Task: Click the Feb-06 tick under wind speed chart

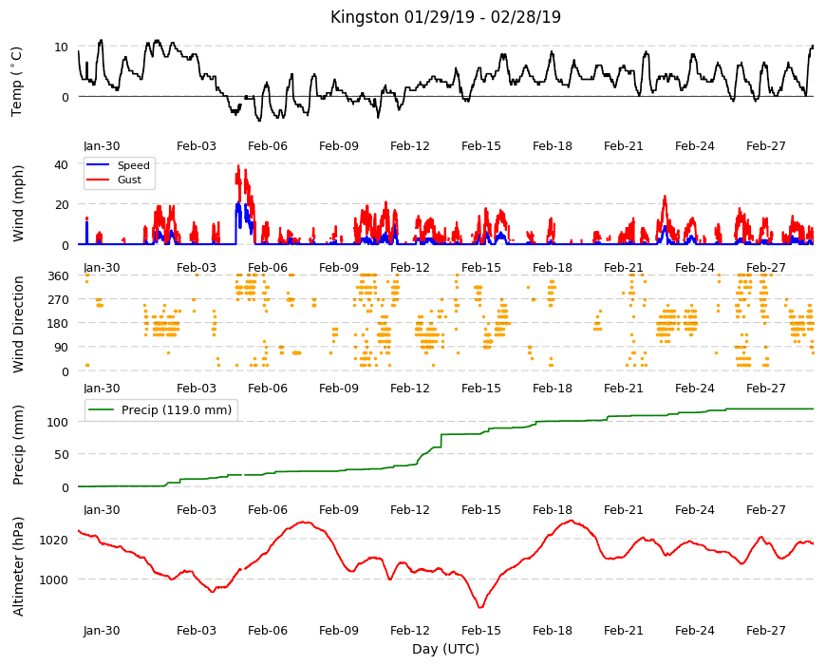Action: [268, 267]
